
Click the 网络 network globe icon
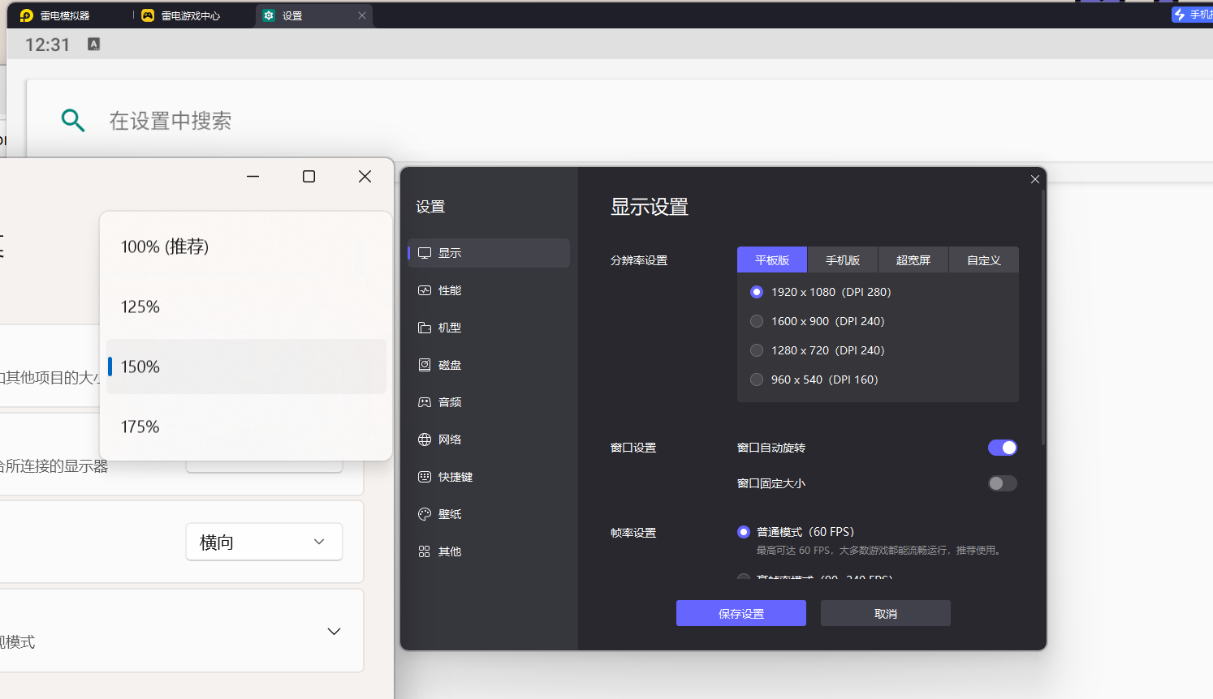[x=424, y=440]
